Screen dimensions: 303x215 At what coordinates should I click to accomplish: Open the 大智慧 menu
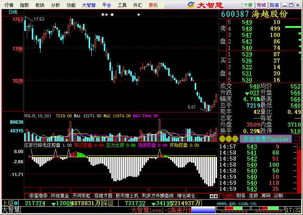(89, 5)
